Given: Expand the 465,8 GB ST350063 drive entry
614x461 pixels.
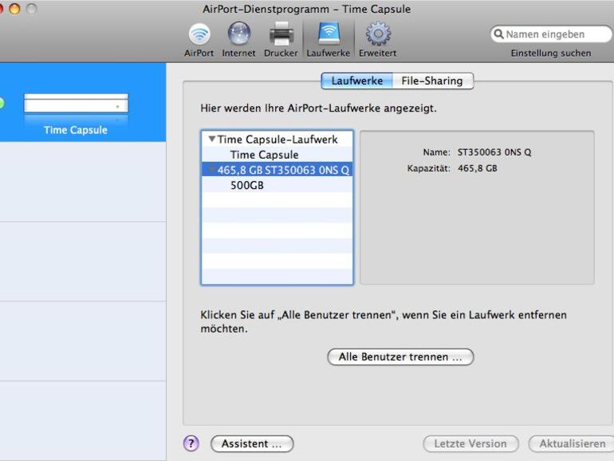Looking at the screenshot, I should point(211,170).
